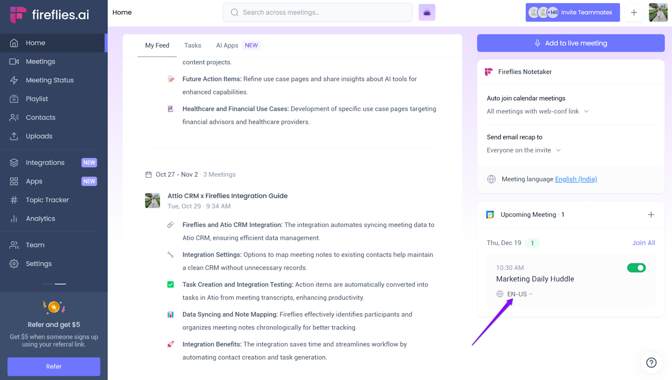Switch to the AI Apps tab
The width and height of the screenshot is (672, 380).
click(x=227, y=45)
